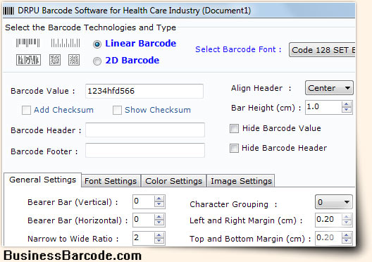
Task: Switch to the Font Settings tab
Action: (x=111, y=181)
